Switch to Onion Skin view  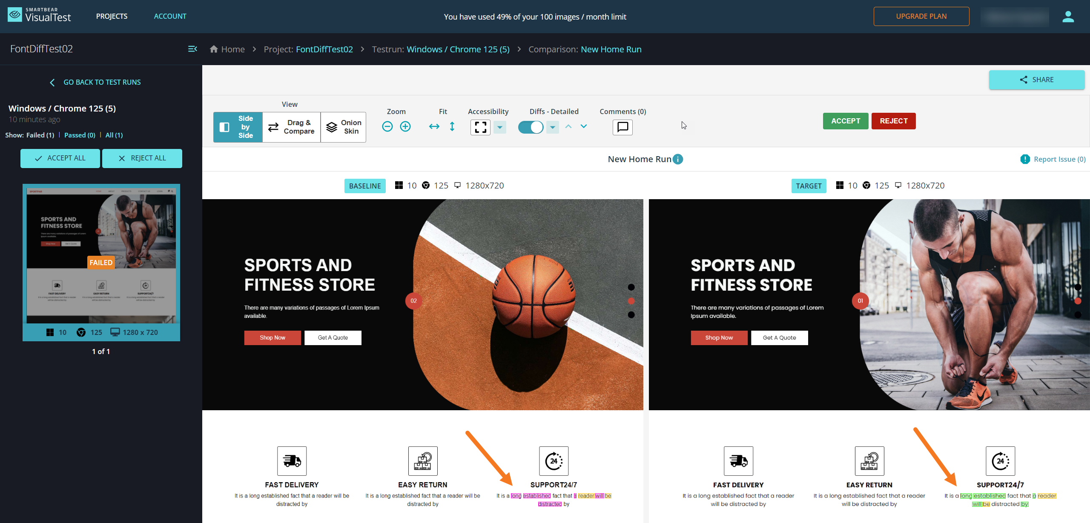tap(343, 127)
